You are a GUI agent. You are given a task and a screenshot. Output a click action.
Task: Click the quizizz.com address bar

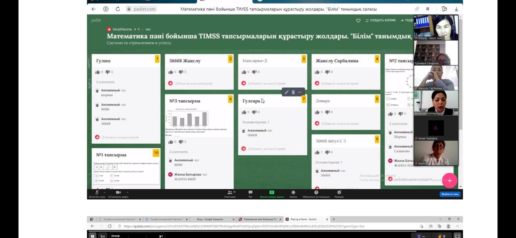click(242, 226)
